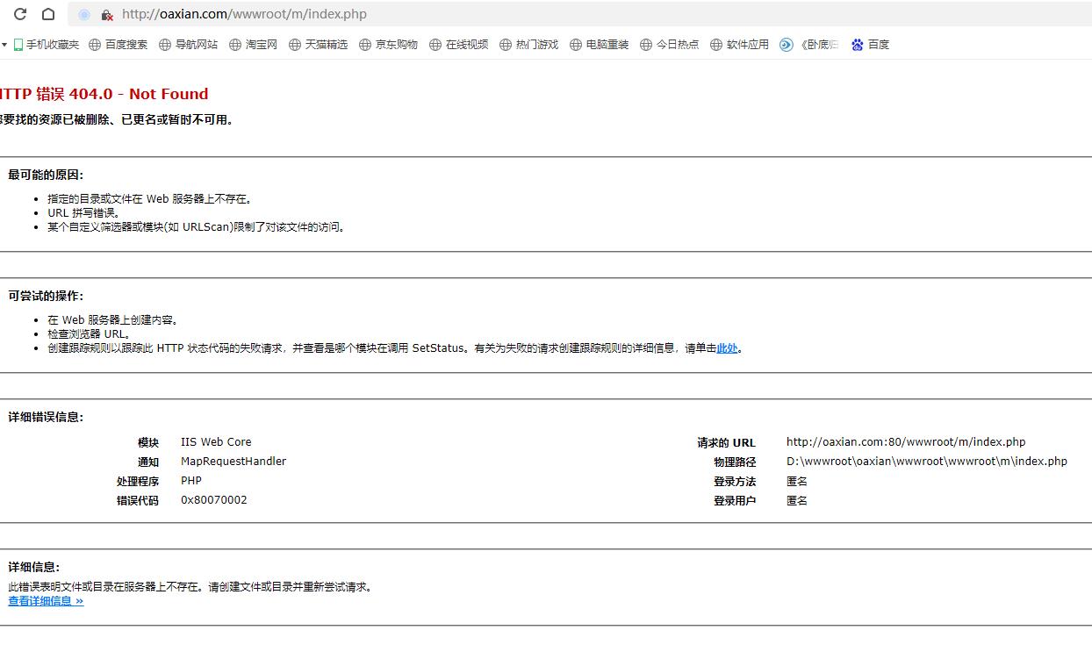Click the 此处 link about tracing rules

pos(727,348)
